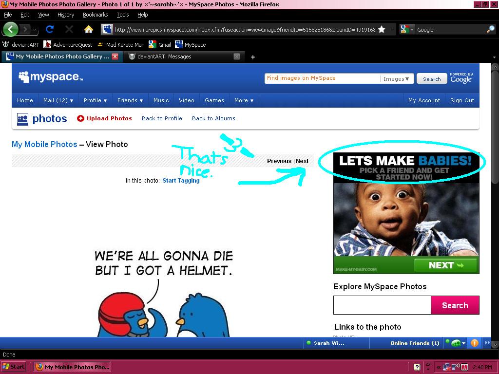
Task: Click the Firefox back arrow button
Action: tap(11, 30)
